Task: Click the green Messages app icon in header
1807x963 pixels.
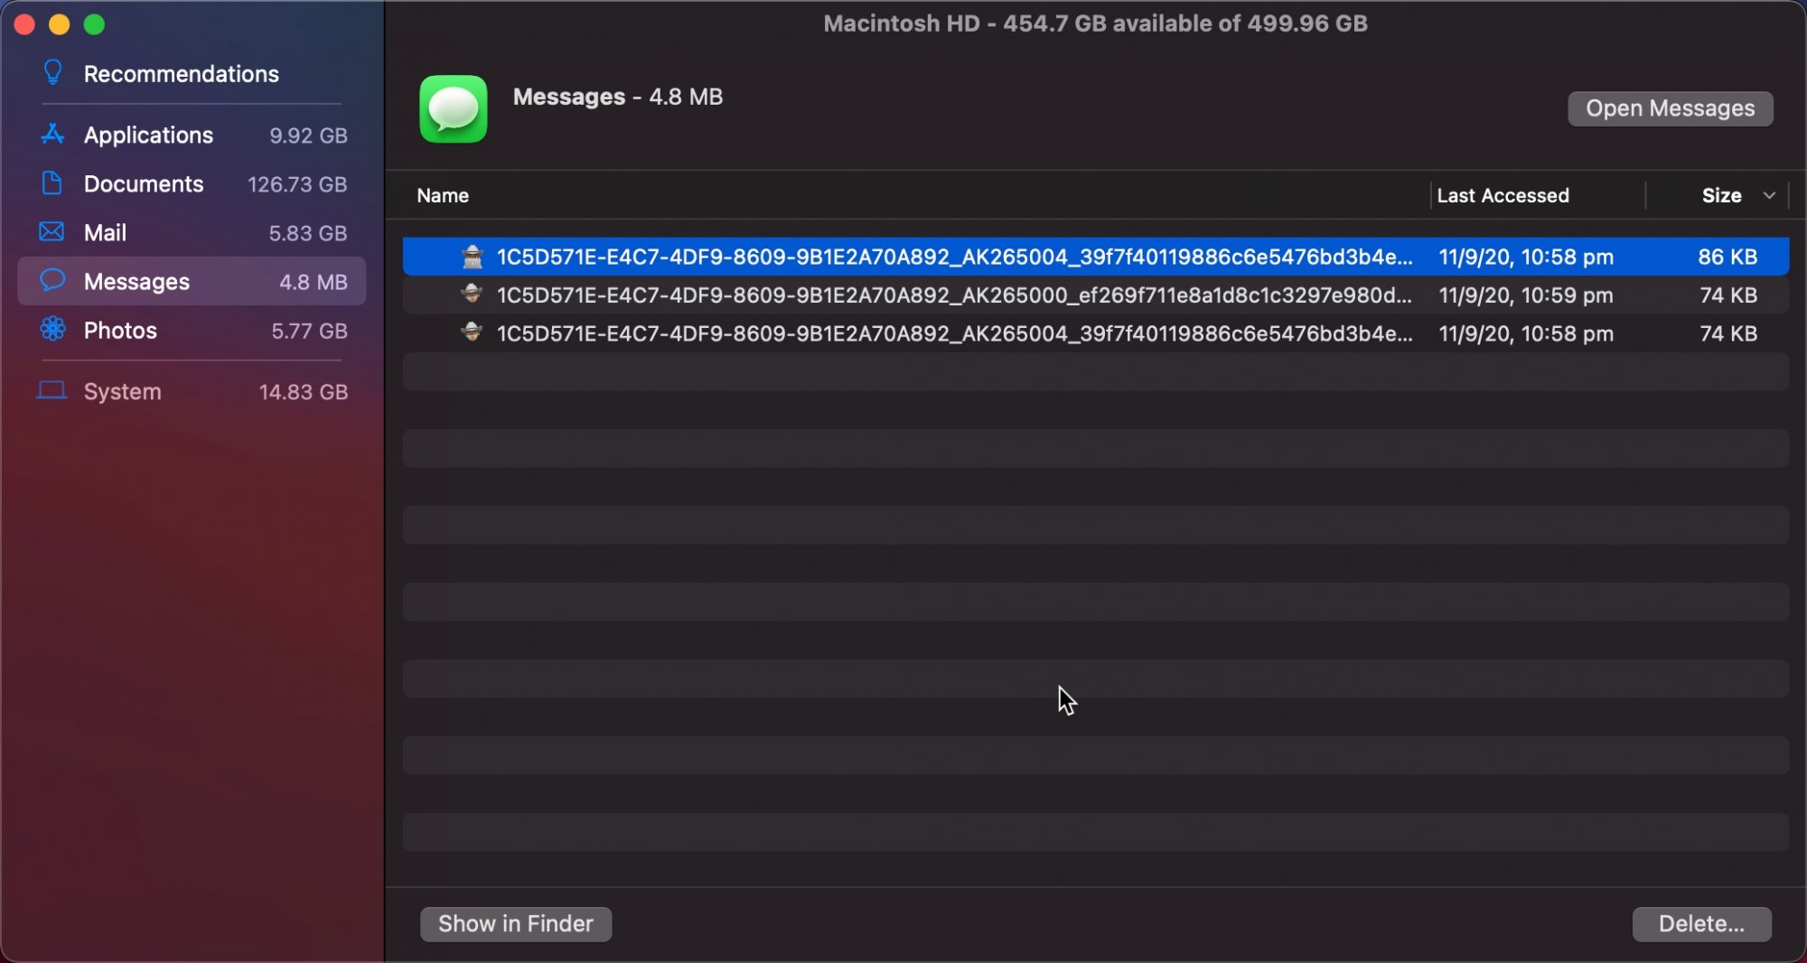Action: (454, 109)
